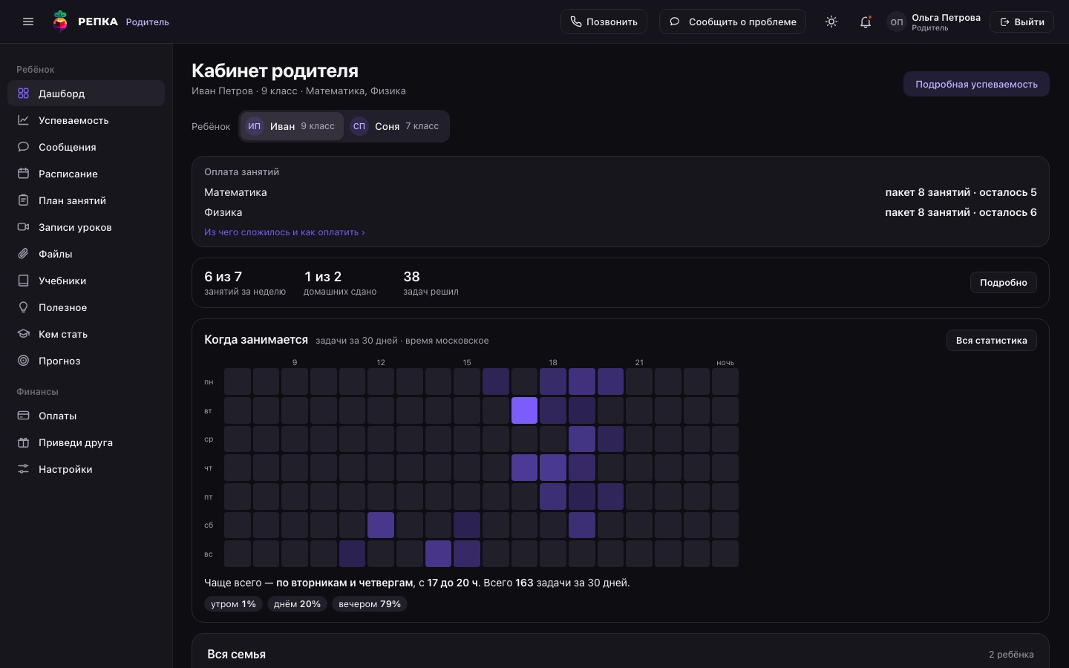1069x668 pixels.
Task: Click the Ольга Петрова profile name
Action: coord(946,17)
